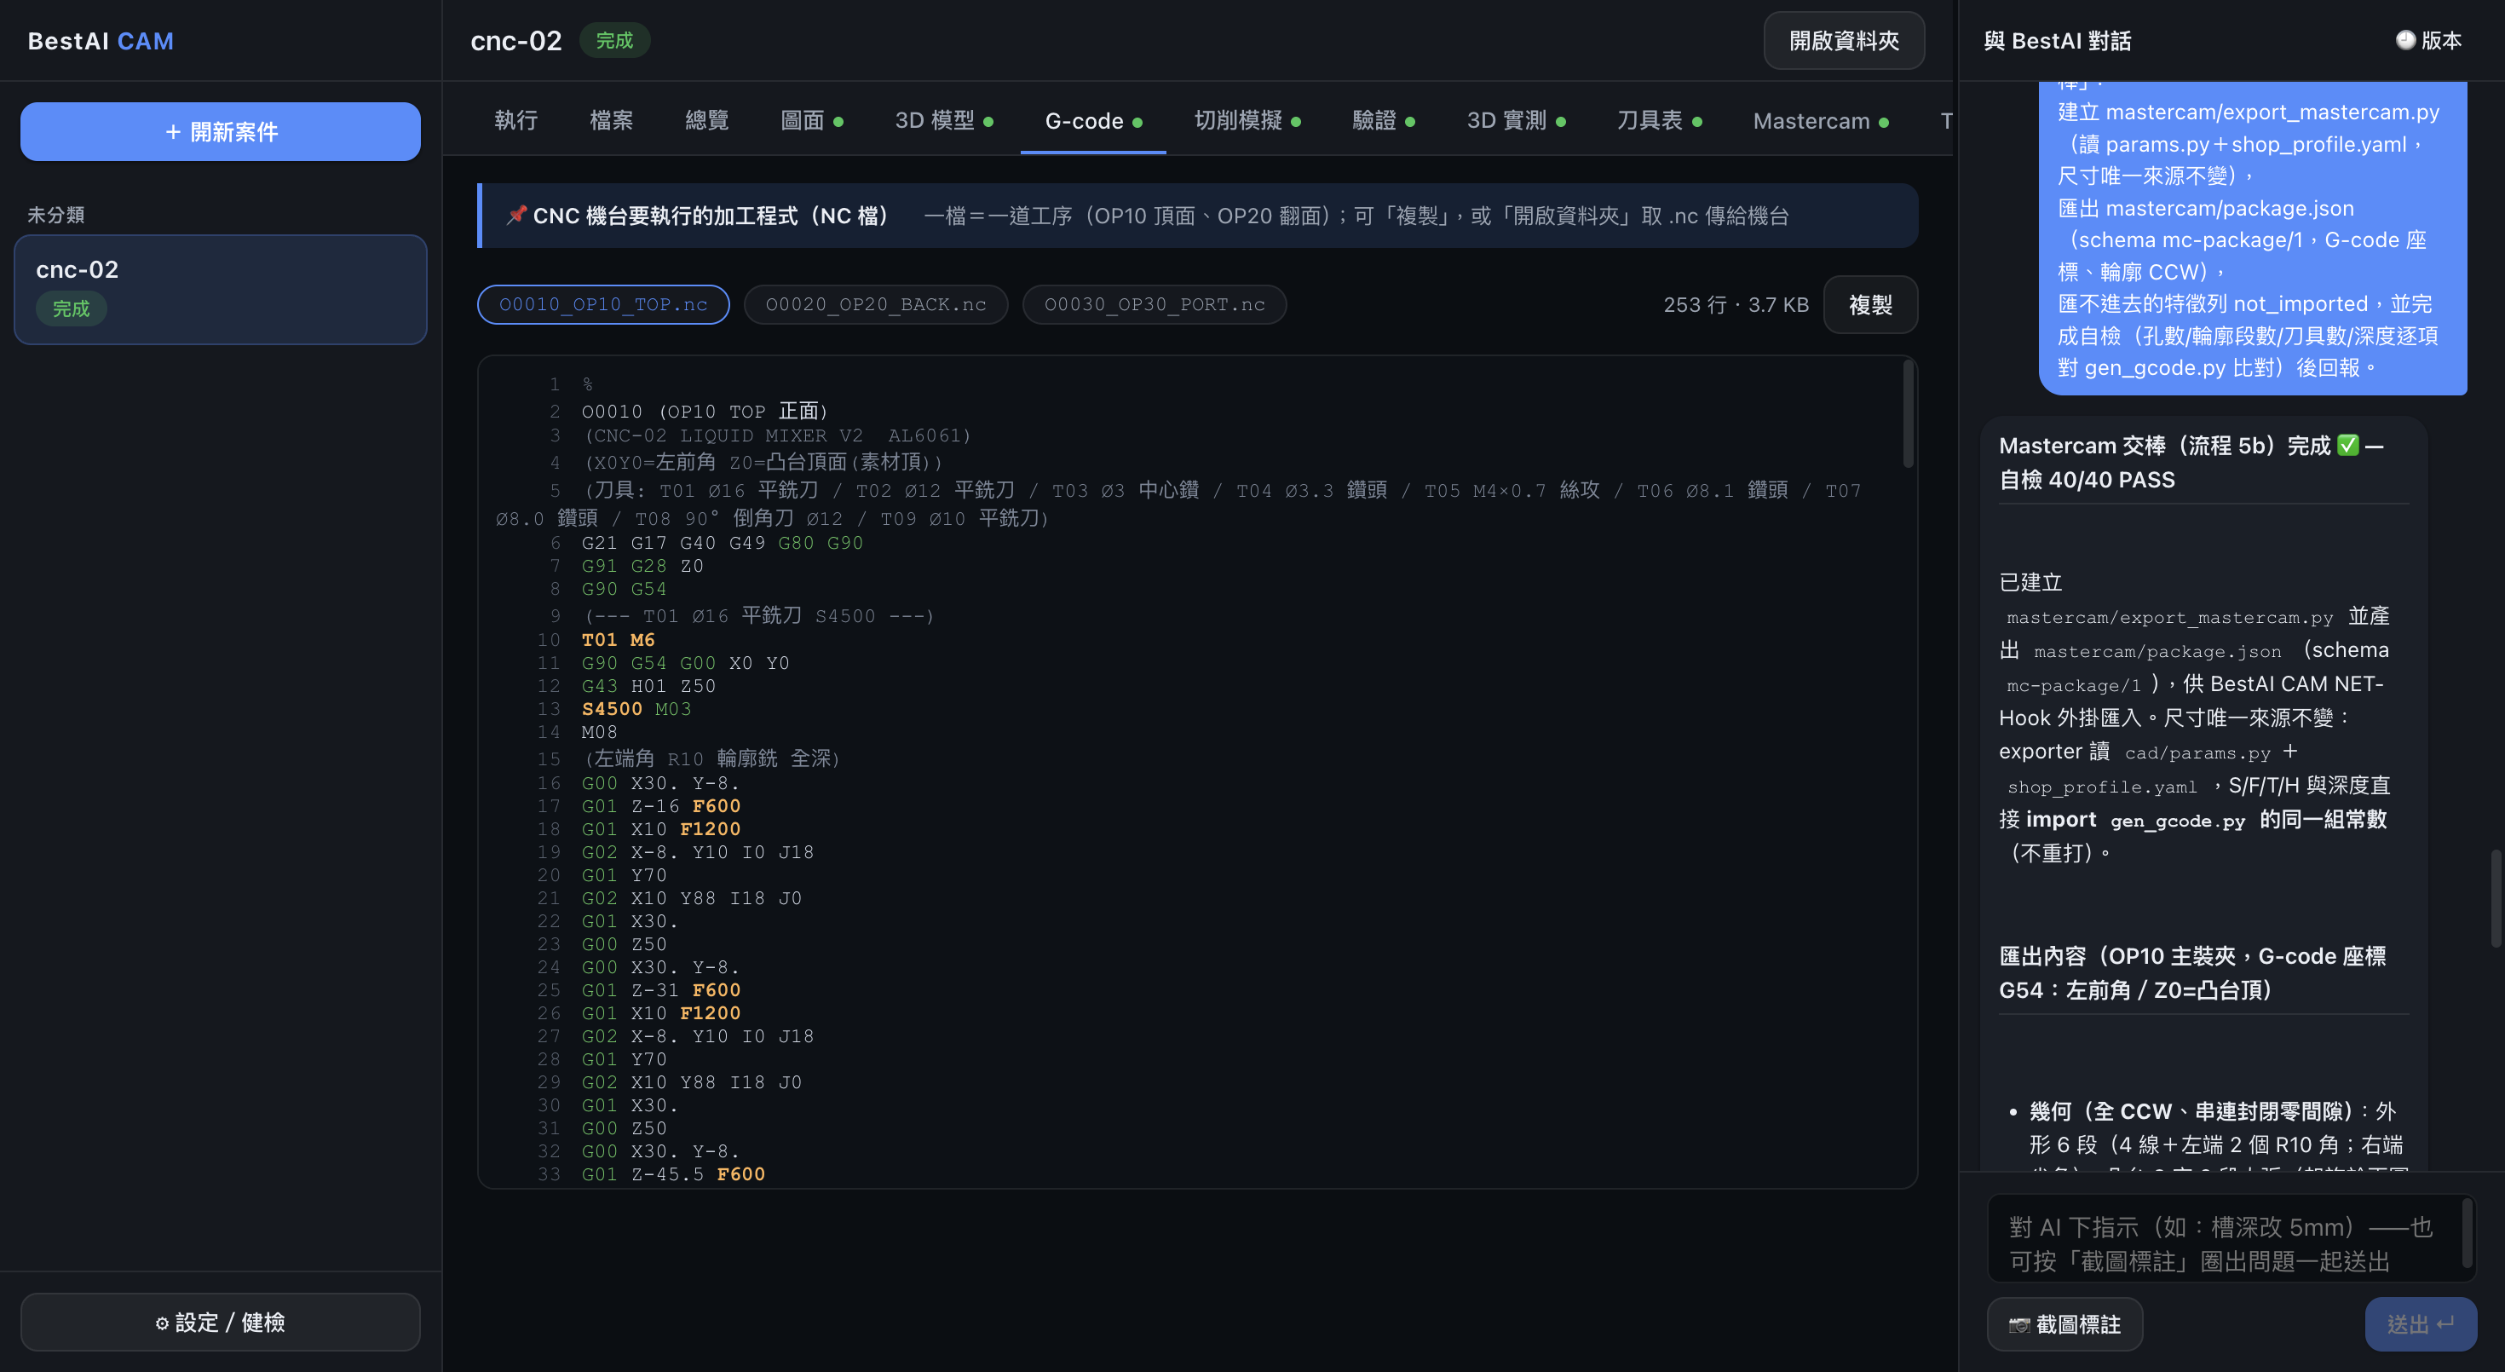2505x1372 pixels.
Task: Click code line "M08"
Action: tap(599, 731)
